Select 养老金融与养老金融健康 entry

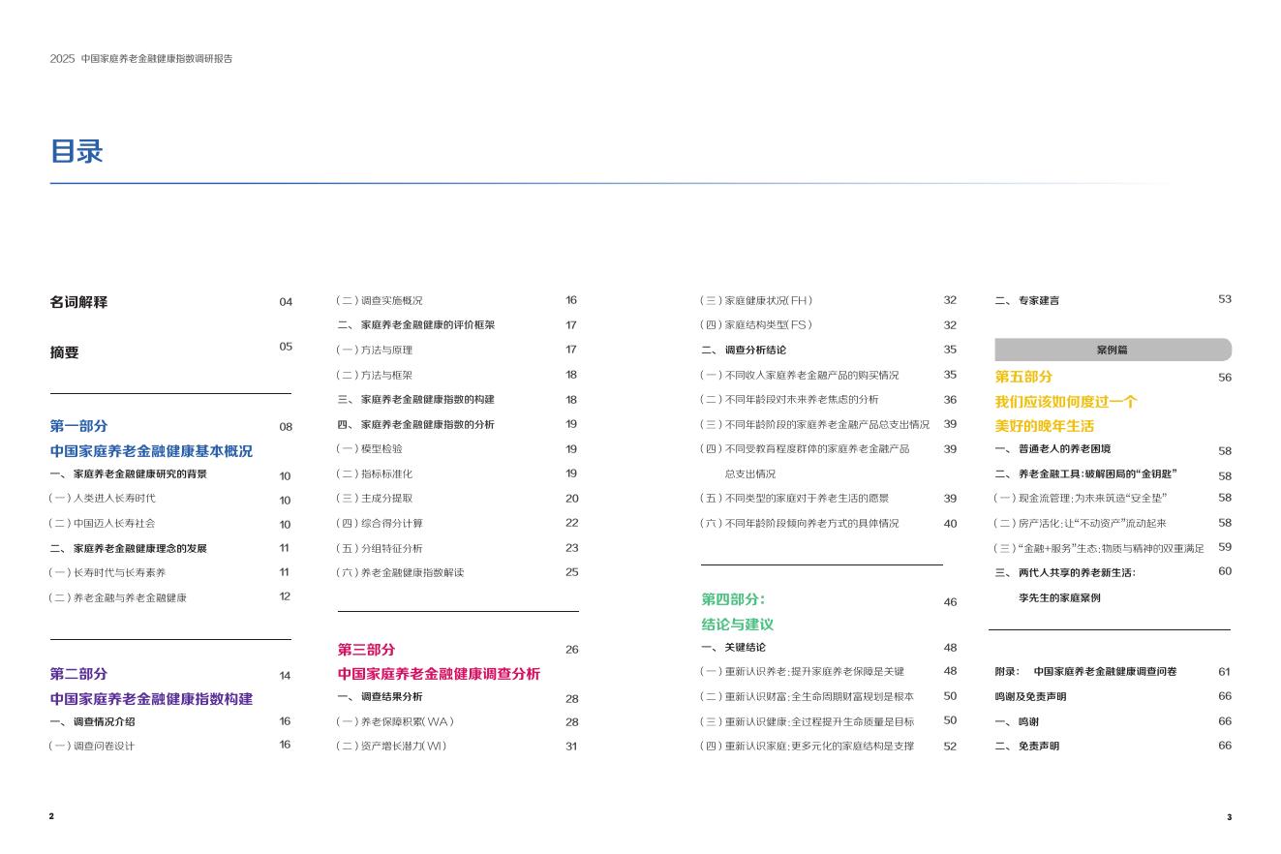117,598
